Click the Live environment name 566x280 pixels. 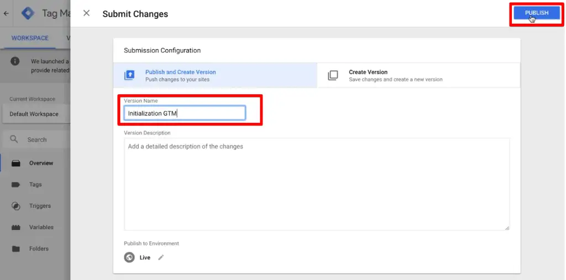145,257
